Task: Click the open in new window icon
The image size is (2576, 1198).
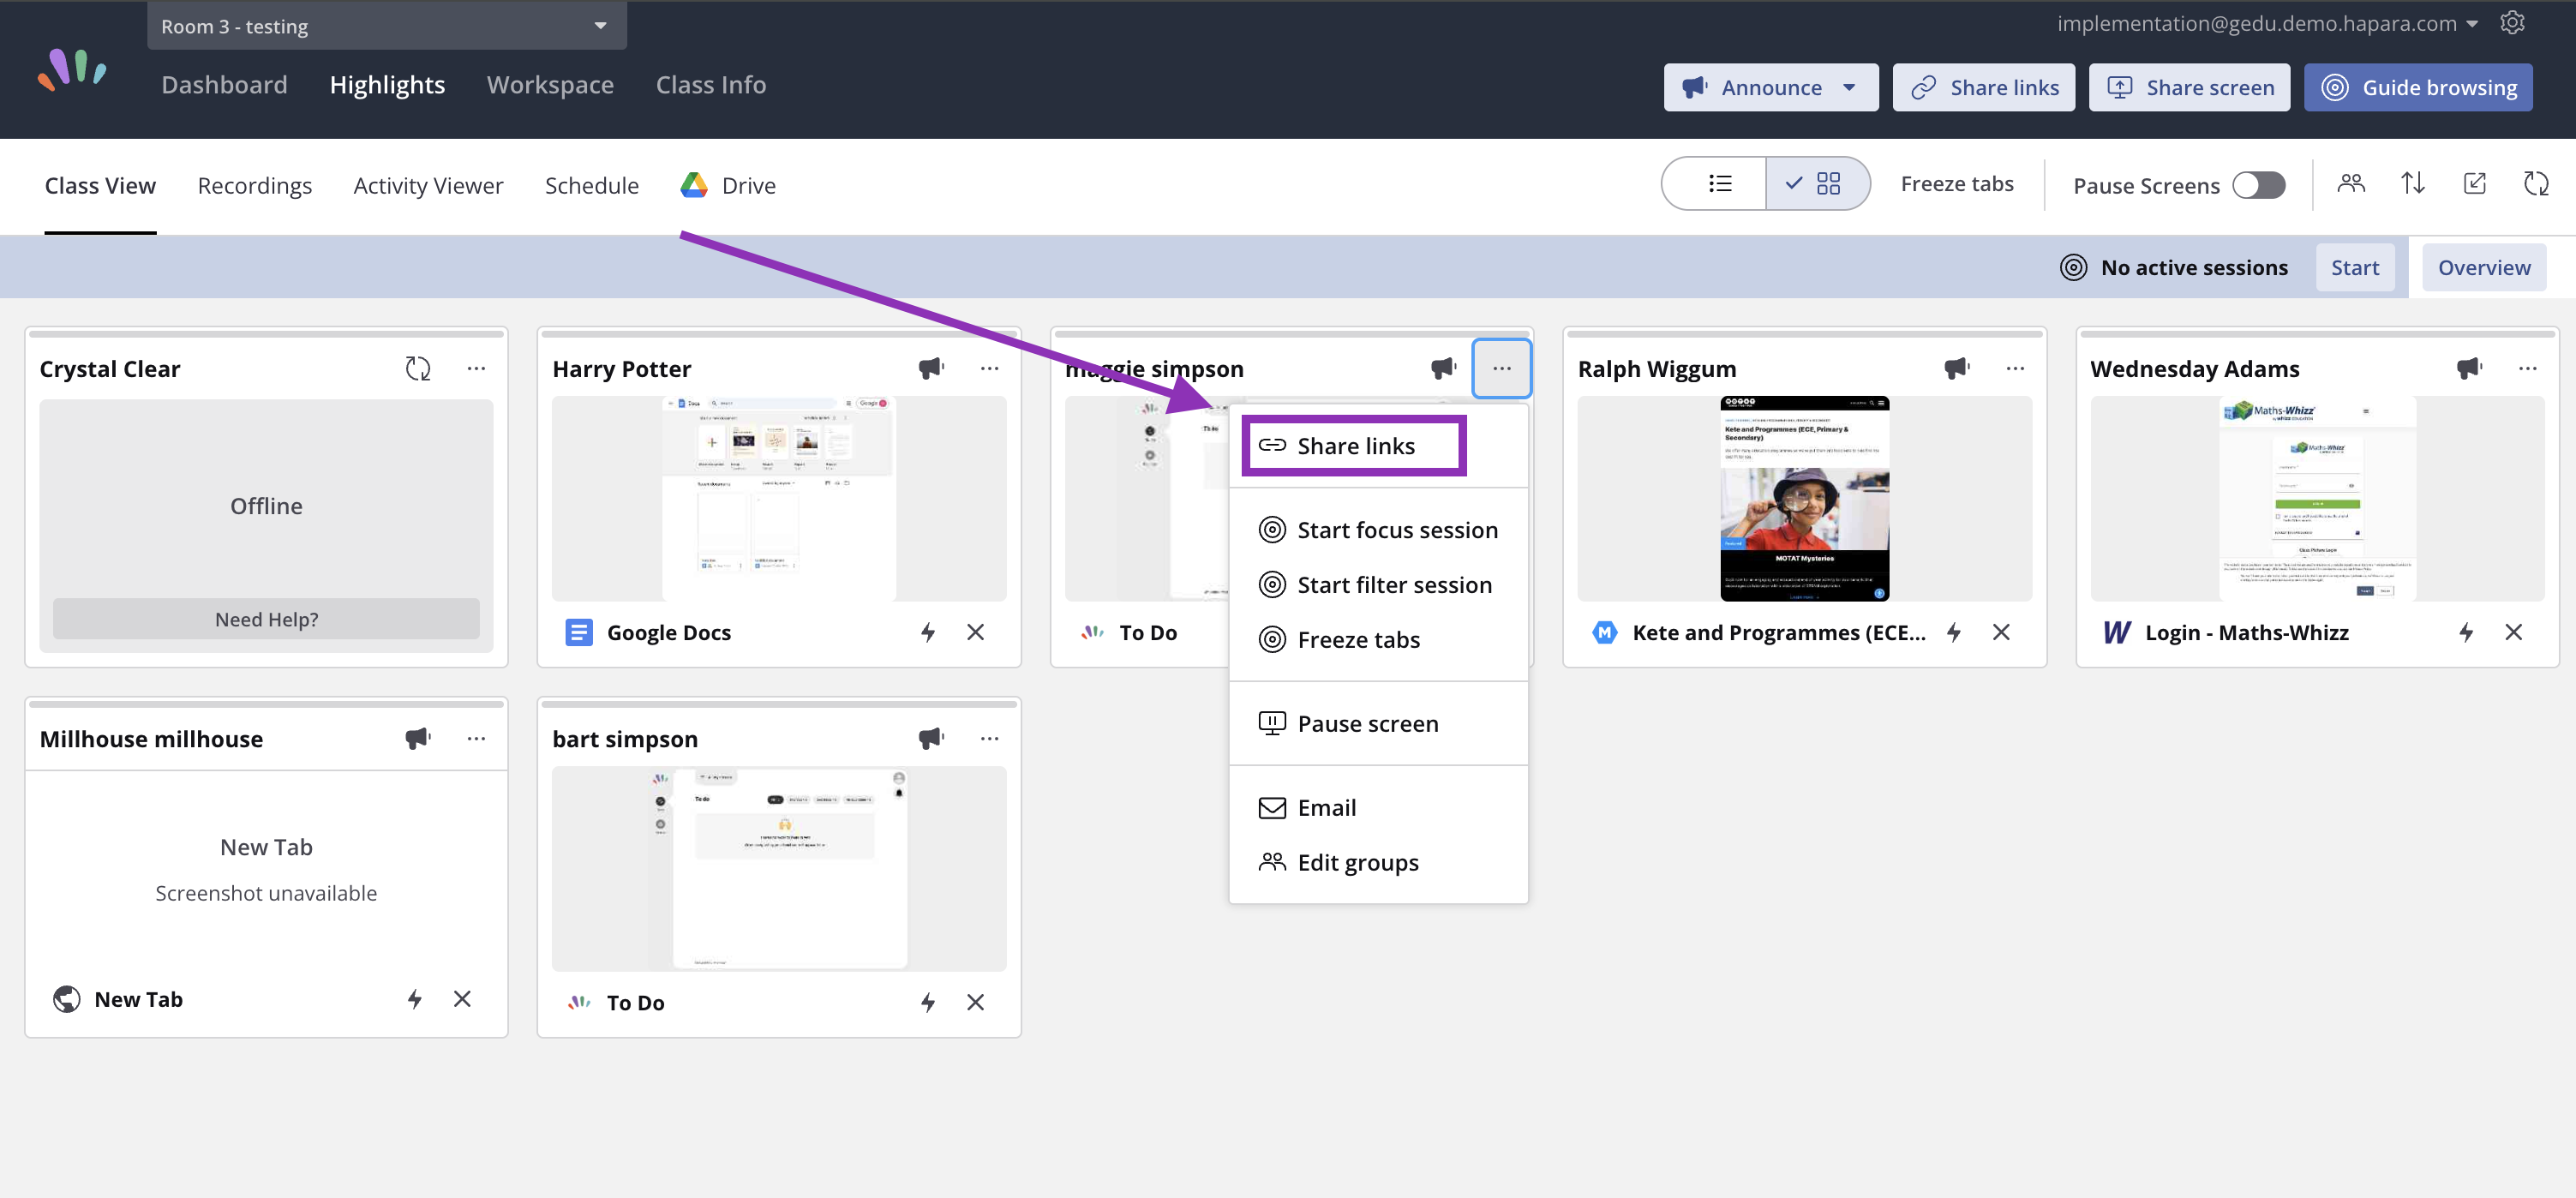Action: pos(2475,184)
